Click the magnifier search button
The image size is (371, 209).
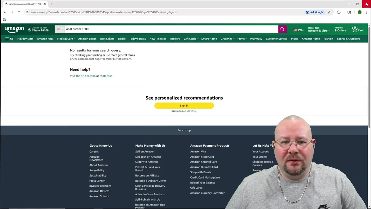[x=282, y=29]
